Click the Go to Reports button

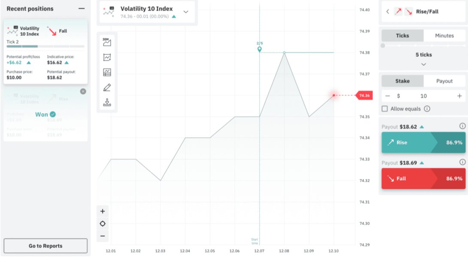46,246
